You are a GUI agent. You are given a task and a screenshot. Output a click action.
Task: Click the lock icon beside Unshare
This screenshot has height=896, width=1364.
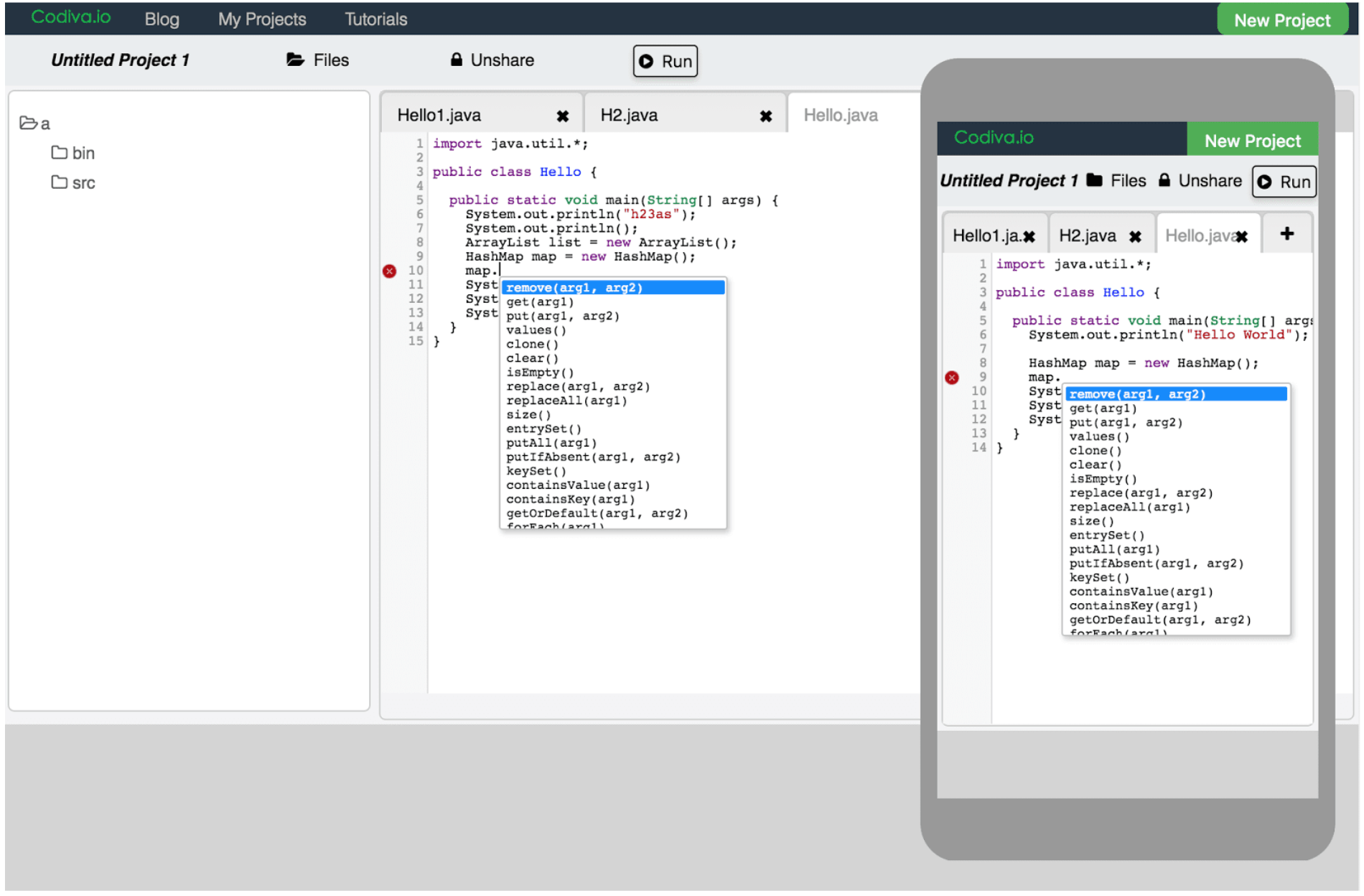point(456,60)
